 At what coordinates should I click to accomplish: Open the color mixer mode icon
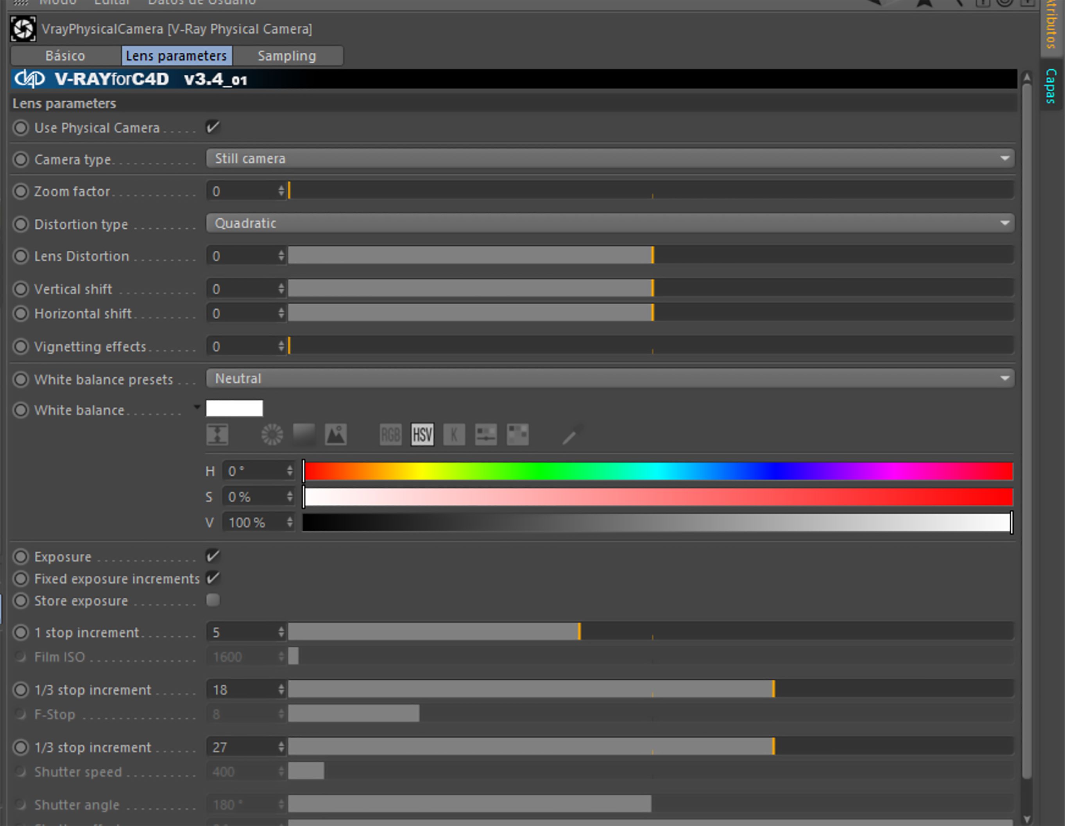(x=486, y=434)
